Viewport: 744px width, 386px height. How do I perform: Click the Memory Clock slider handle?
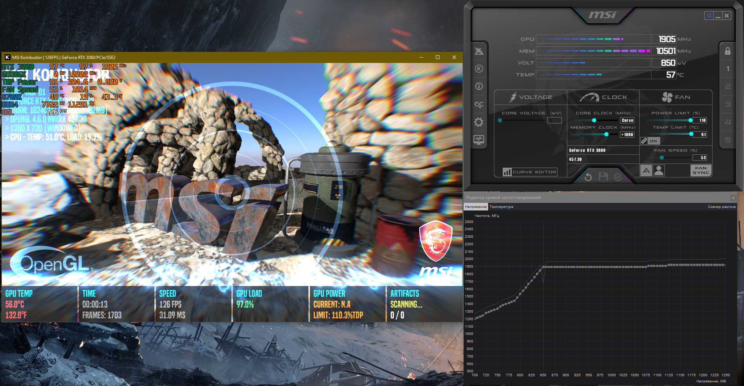(x=607, y=134)
